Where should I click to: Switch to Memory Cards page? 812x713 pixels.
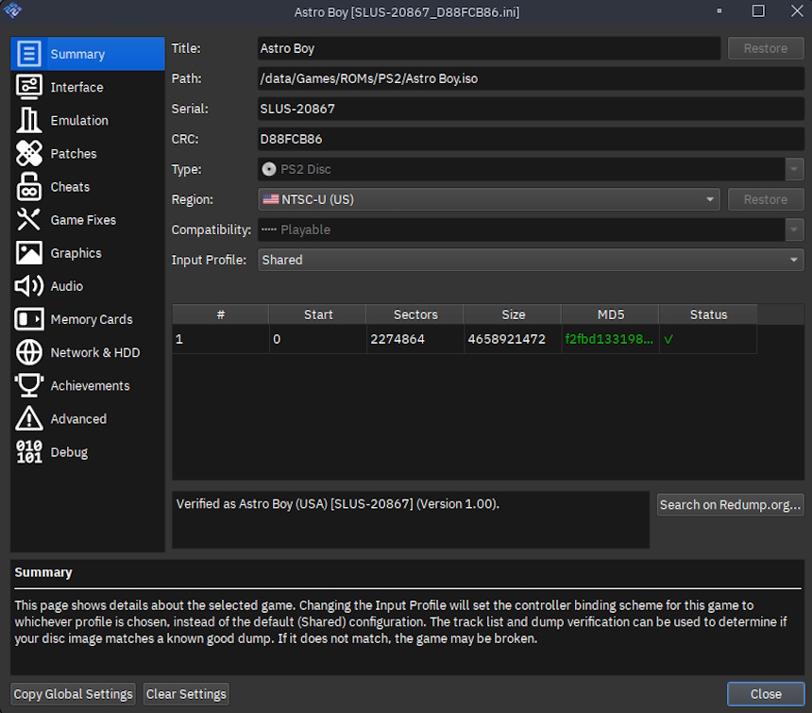pos(91,319)
